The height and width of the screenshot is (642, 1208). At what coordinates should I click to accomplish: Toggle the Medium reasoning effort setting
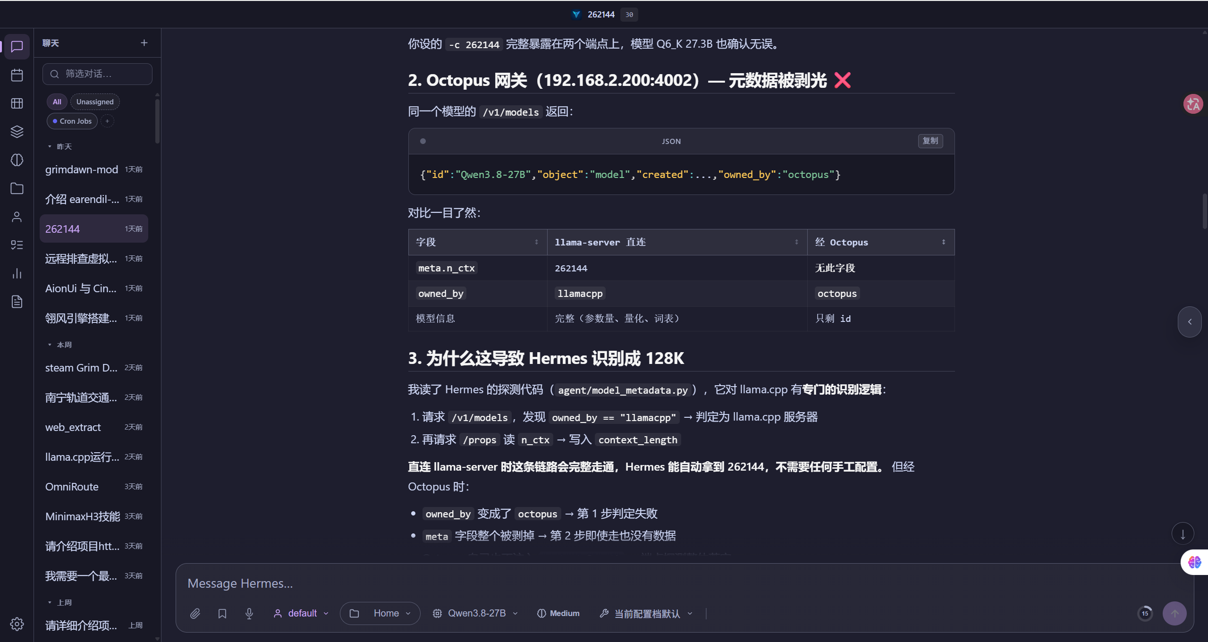click(558, 613)
